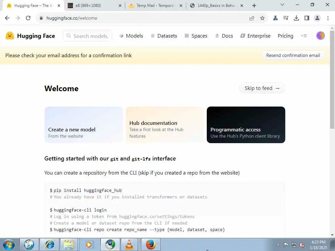335x251 pixels.
Task: Open the browser downloads icon
Action: click(x=296, y=18)
